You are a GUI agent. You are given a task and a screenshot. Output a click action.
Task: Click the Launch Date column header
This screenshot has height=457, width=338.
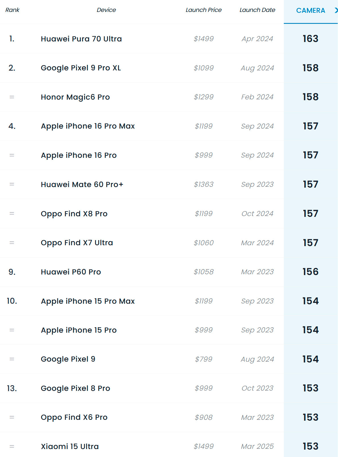click(257, 10)
